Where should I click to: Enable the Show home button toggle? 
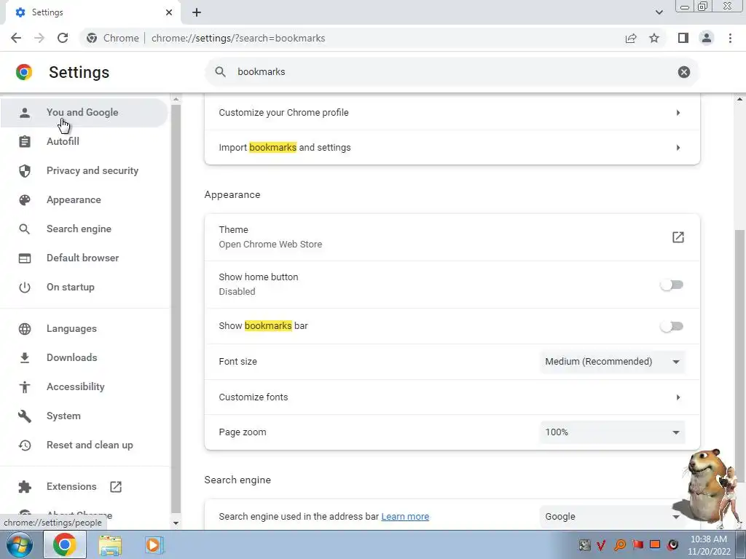(672, 285)
